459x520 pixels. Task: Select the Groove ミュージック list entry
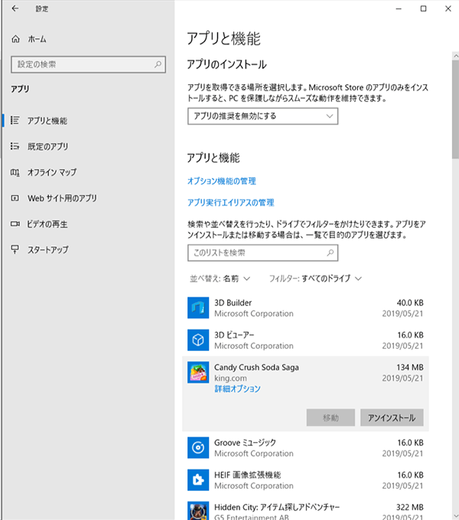[305, 447]
